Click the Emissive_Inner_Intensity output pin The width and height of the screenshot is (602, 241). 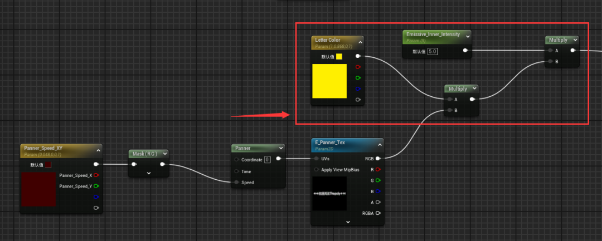pos(465,50)
